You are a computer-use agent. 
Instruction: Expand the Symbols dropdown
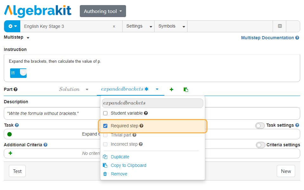pyautogui.click(x=170, y=26)
